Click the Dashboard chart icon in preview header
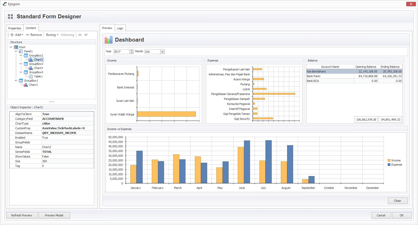The height and width of the screenshot is (225, 418). click(x=108, y=40)
